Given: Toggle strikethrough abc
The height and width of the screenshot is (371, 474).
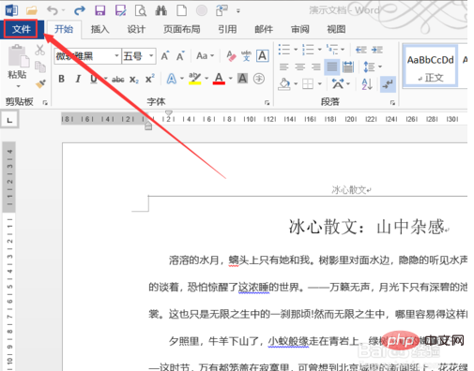Looking at the screenshot, I should (118, 80).
